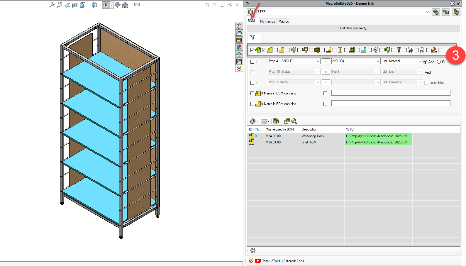The height and width of the screenshot is (266, 466).
Task: Click the Get data (assembly) button
Action: (353, 28)
